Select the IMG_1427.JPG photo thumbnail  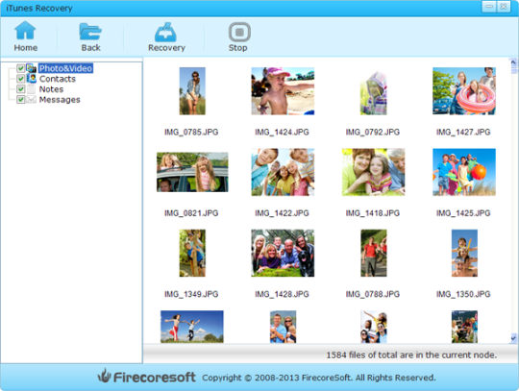pos(463,91)
